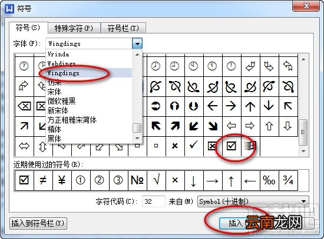Screen dimensions: 324x239
Task: Choose the backspace delete-left symbol
Action: coord(24,106)
